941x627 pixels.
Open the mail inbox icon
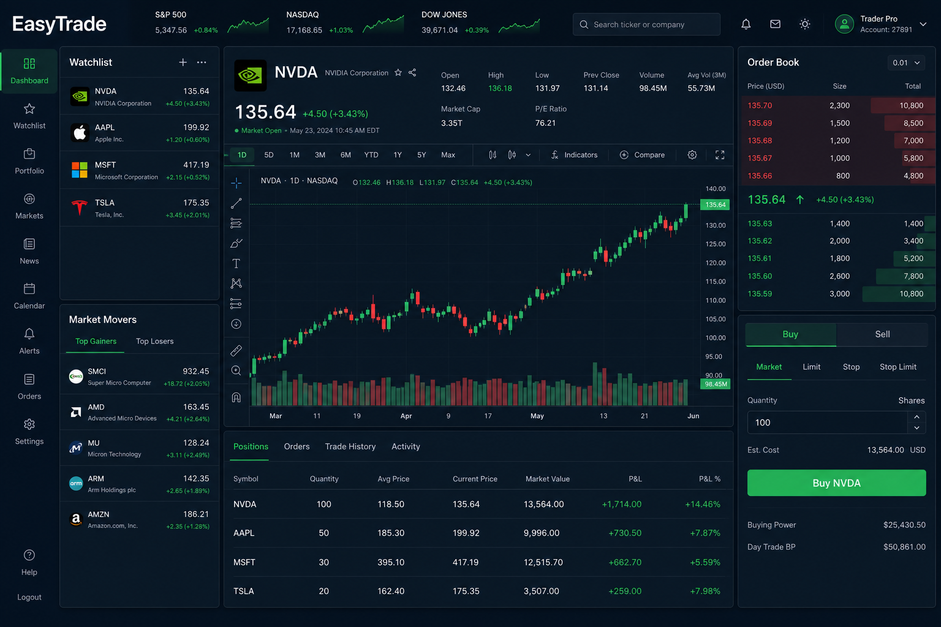click(775, 24)
